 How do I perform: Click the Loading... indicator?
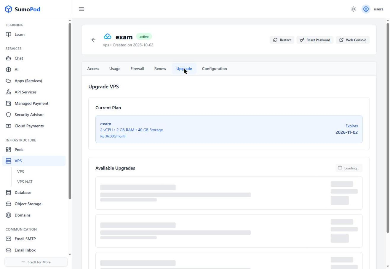[x=349, y=168]
